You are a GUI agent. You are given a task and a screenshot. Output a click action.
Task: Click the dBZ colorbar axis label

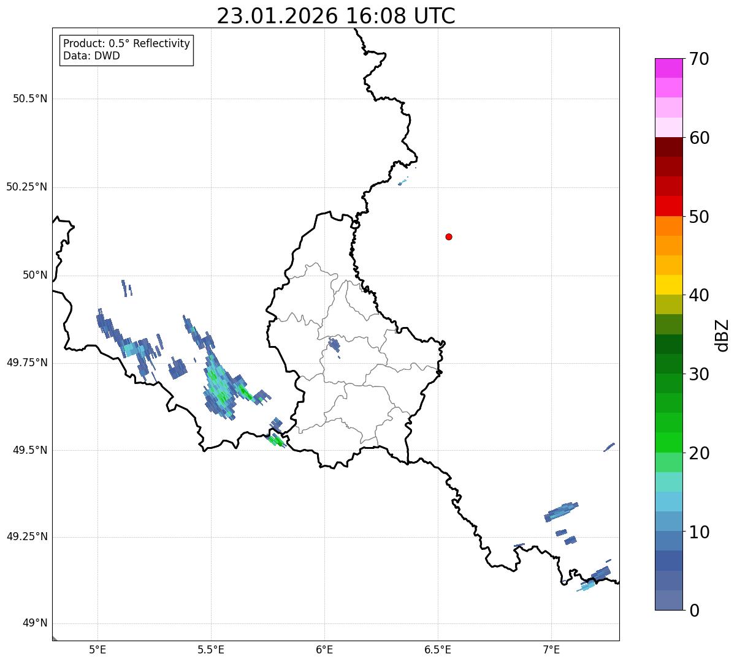(x=724, y=335)
